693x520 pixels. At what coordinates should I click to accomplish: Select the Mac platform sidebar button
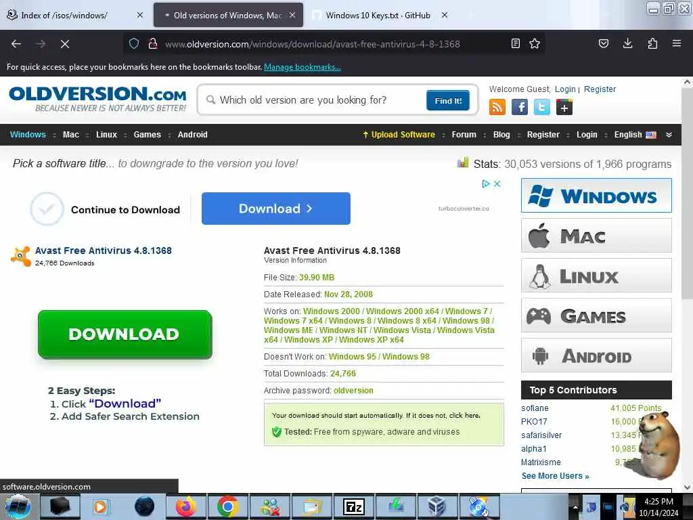(596, 236)
